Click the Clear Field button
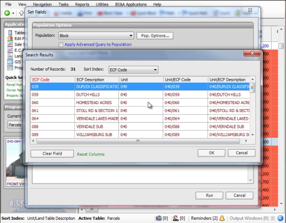Screen dimensions: 286x223 [52, 154]
